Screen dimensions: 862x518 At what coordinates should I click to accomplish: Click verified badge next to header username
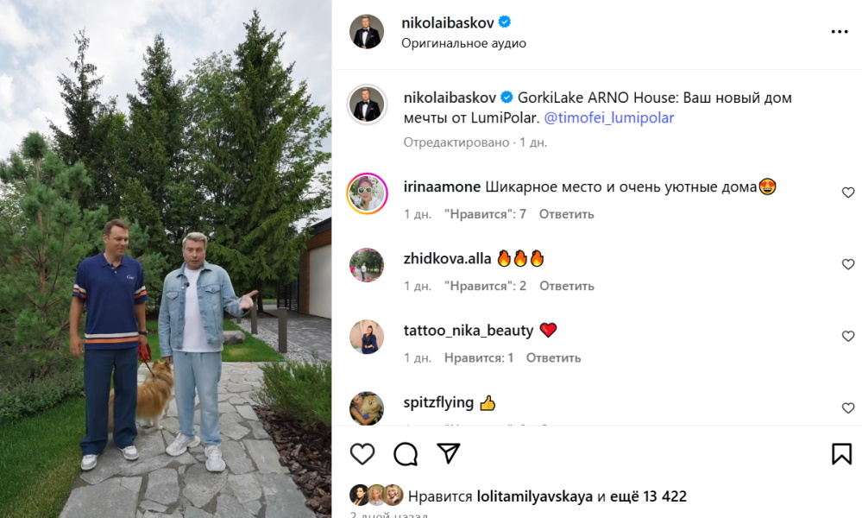point(505,22)
